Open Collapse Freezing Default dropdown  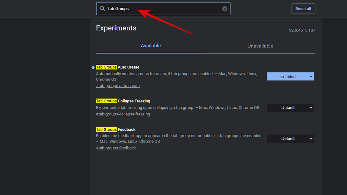pos(290,108)
